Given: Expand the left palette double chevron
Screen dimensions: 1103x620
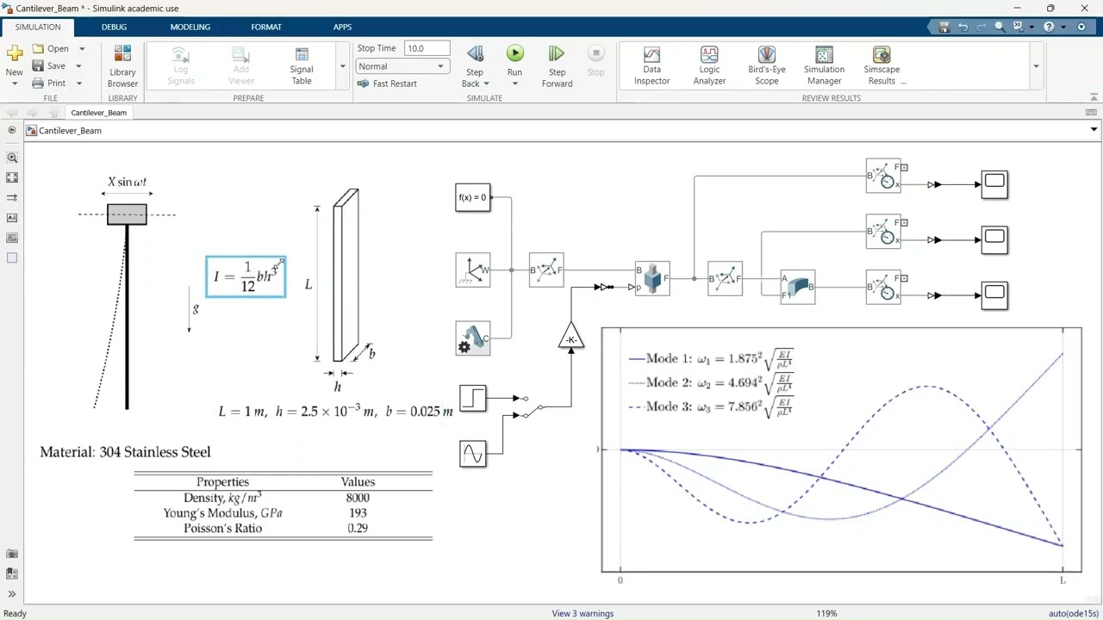Looking at the screenshot, I should coord(12,593).
